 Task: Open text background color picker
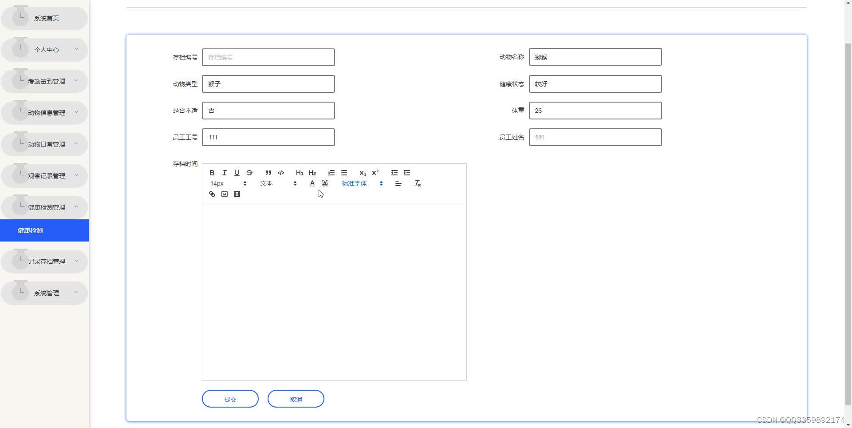(325, 183)
